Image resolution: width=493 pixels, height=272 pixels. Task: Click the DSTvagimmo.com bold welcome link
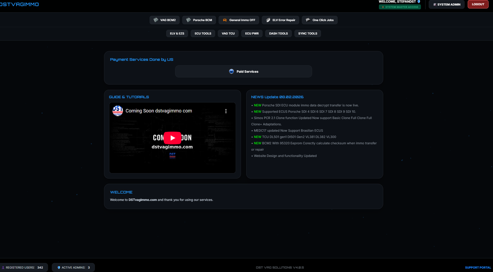[143, 200]
